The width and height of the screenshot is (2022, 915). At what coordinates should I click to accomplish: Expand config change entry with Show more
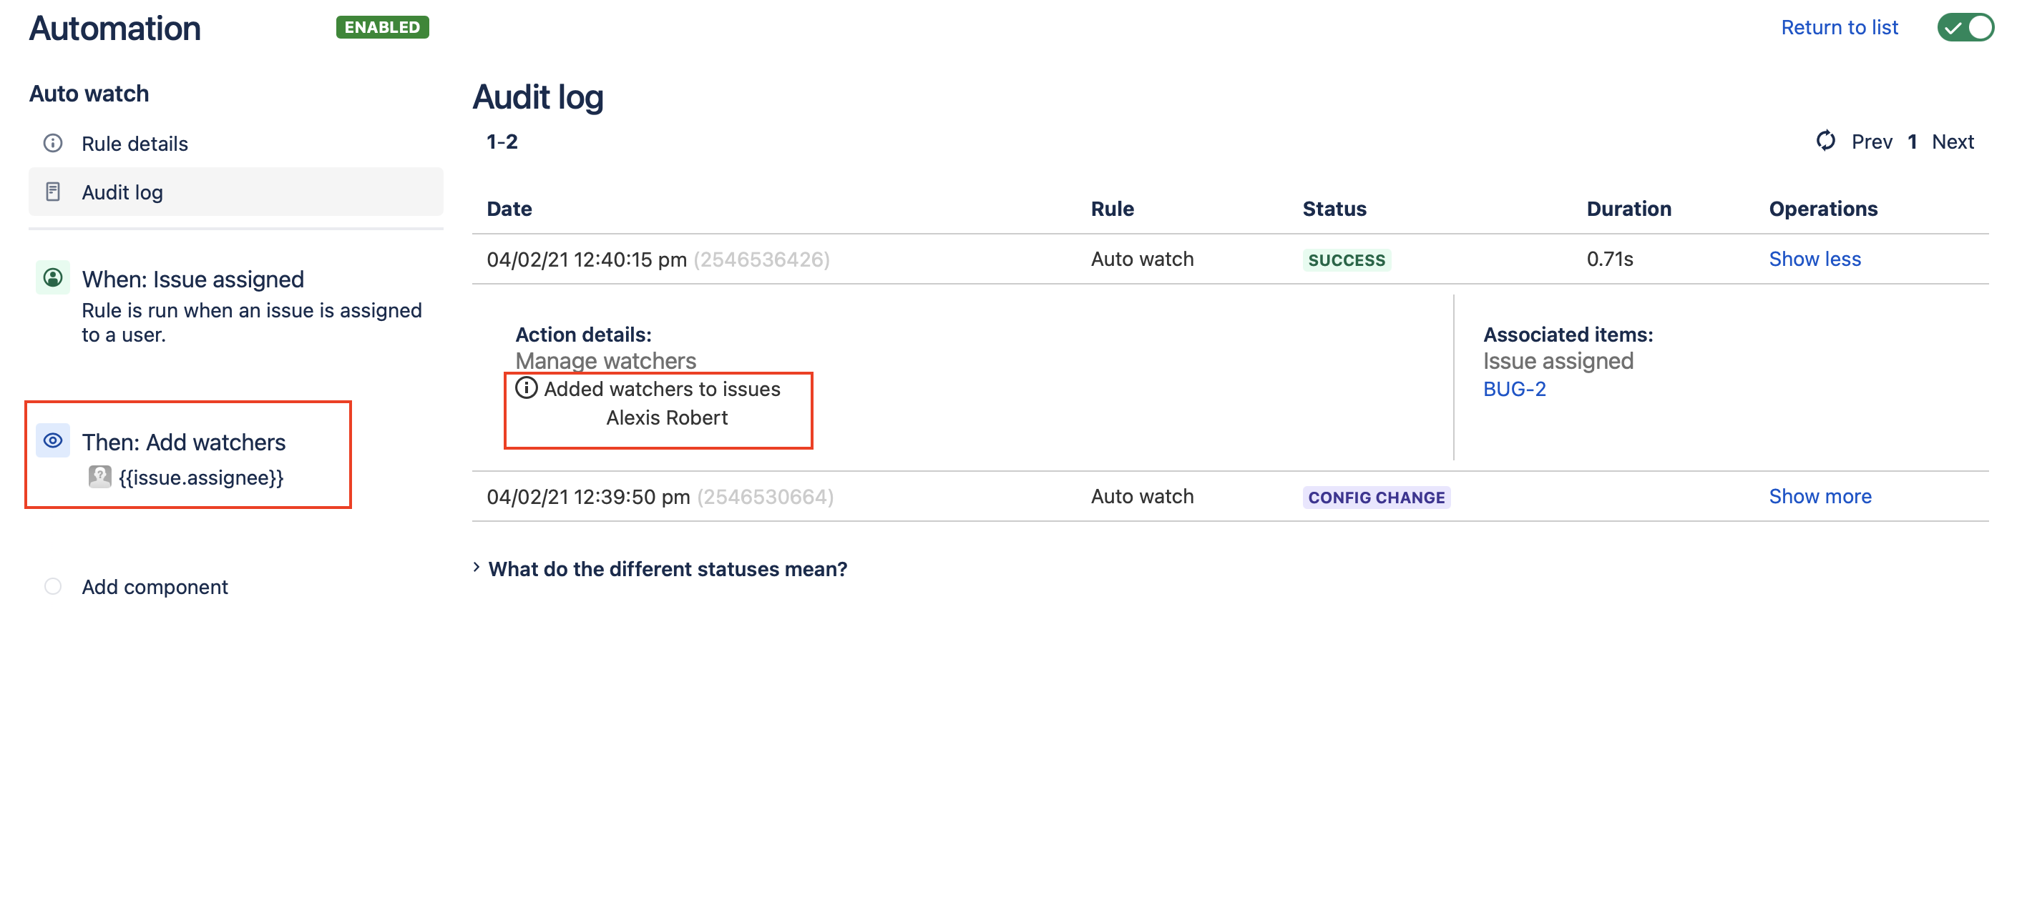[1820, 497]
